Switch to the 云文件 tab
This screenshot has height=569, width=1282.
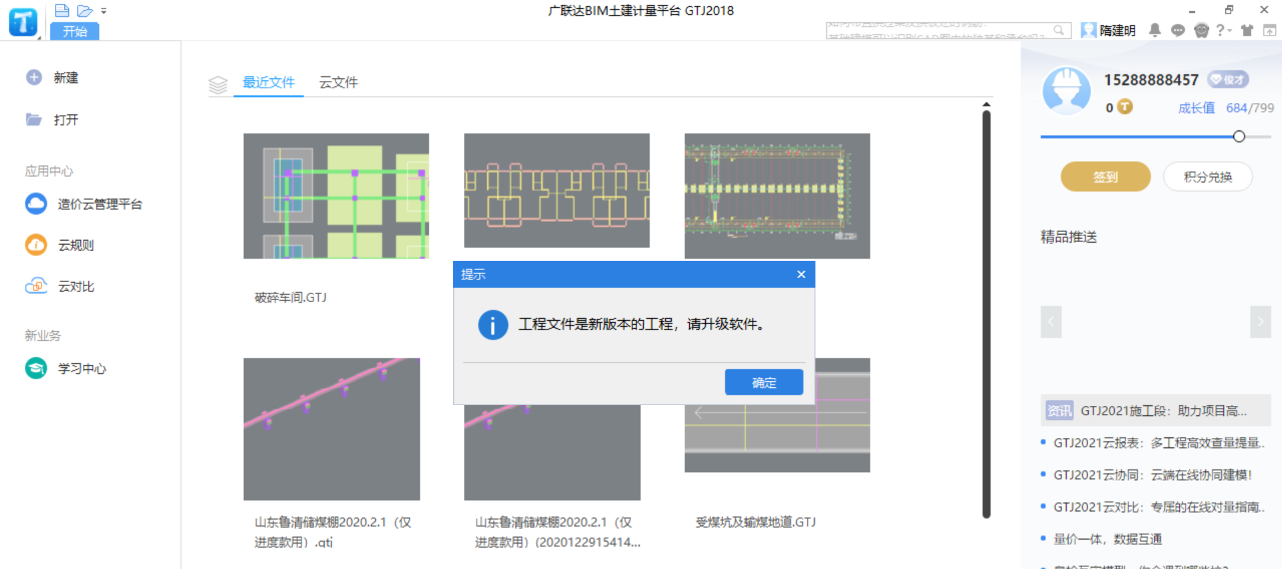(x=338, y=82)
